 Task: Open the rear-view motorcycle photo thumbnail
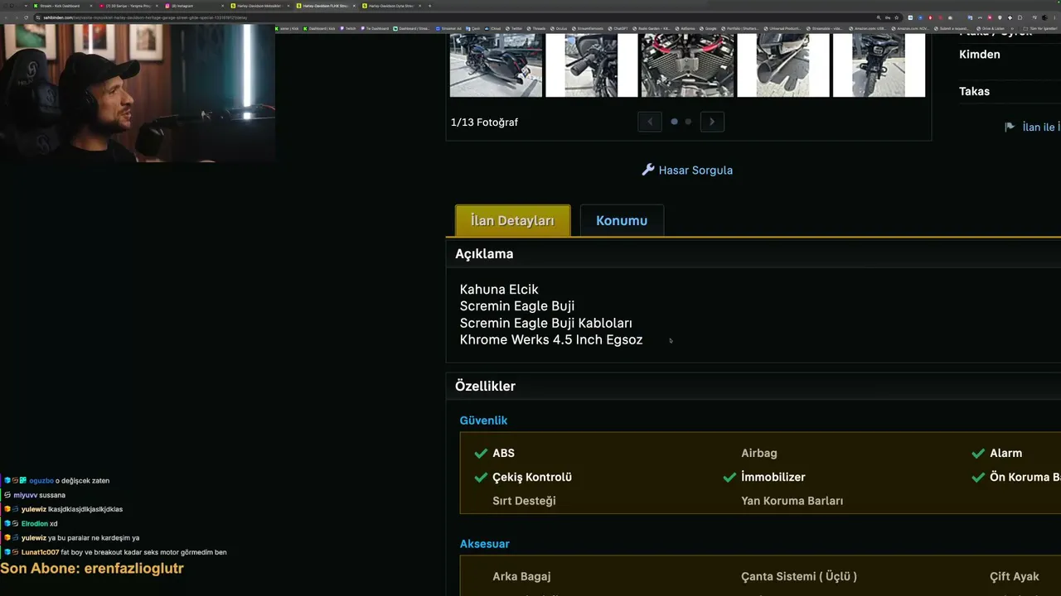(x=879, y=65)
